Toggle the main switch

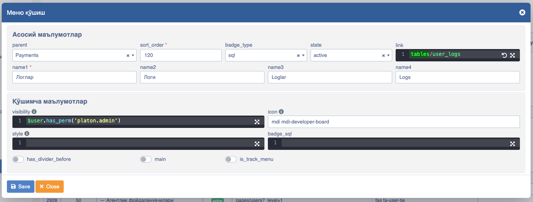[x=146, y=159]
